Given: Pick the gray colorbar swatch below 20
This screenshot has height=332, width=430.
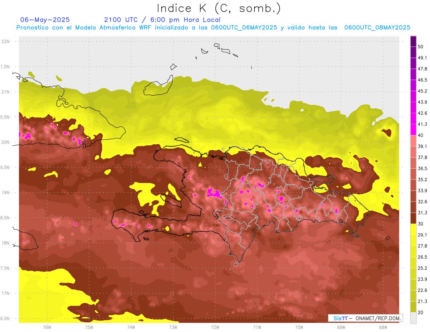Looking at the screenshot, I should pyautogui.click(x=413, y=318).
